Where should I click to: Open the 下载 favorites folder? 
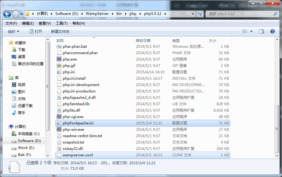(x=19, y=50)
